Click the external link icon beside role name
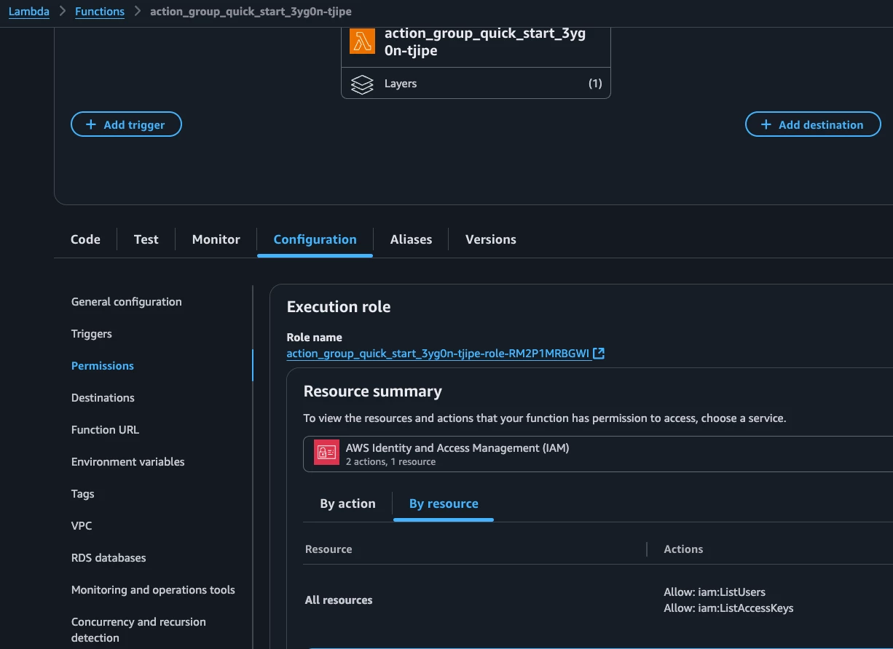 [x=599, y=354]
